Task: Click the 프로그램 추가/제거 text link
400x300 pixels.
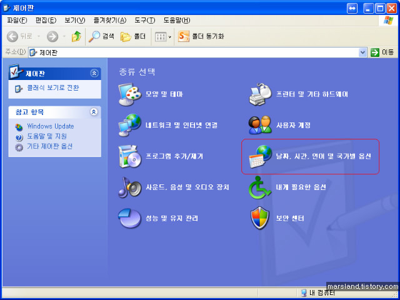Action: point(174,156)
